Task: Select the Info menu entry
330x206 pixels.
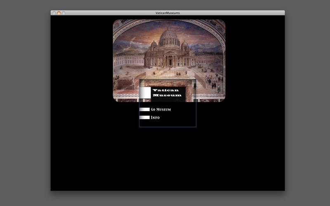Action: point(155,117)
